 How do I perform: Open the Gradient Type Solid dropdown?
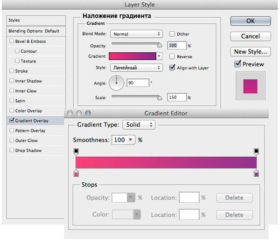pos(139,124)
